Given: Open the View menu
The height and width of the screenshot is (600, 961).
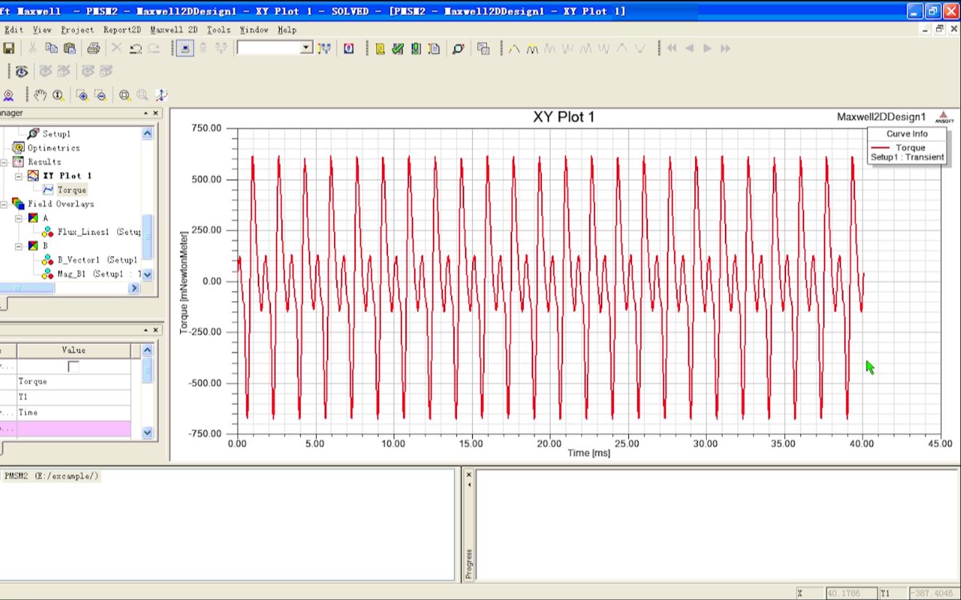Looking at the screenshot, I should pos(42,30).
